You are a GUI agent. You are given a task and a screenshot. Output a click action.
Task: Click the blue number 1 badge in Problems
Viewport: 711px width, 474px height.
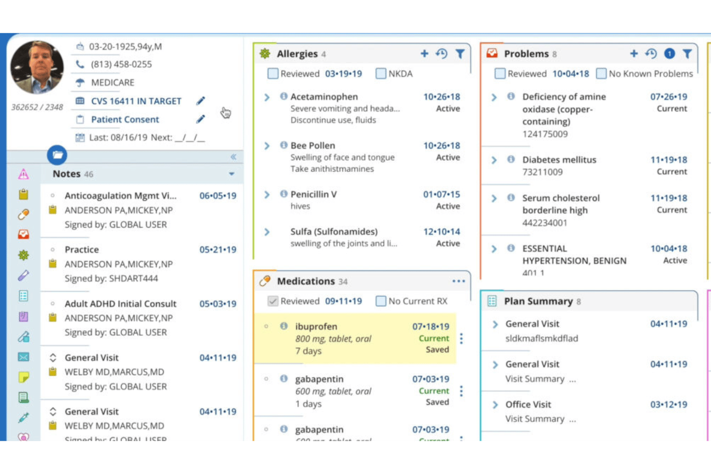669,54
